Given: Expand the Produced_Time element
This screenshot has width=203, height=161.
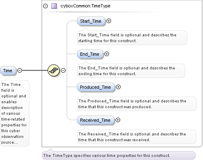Looking at the screenshot, I should pyautogui.click(x=118, y=87).
